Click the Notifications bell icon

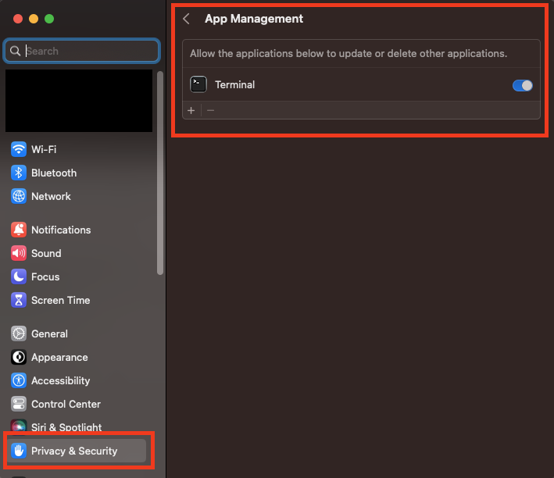pyautogui.click(x=19, y=230)
